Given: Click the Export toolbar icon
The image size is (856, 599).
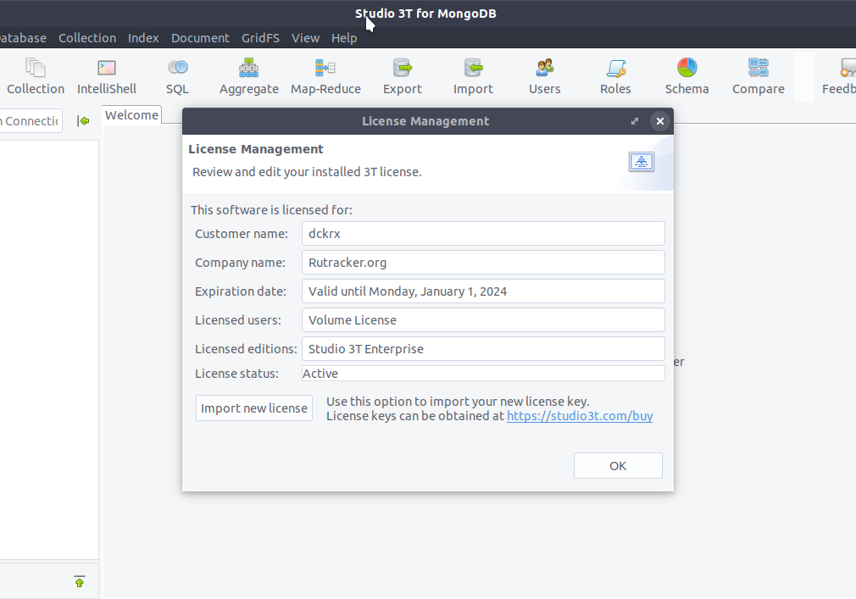Looking at the screenshot, I should [x=403, y=76].
